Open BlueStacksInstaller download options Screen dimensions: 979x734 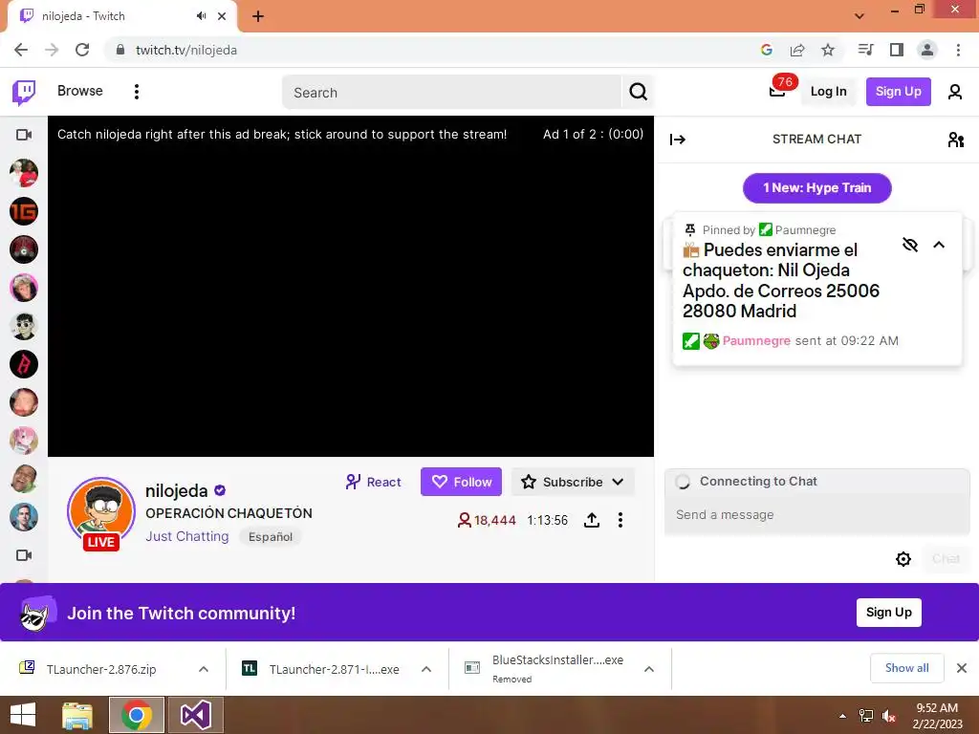[649, 669]
